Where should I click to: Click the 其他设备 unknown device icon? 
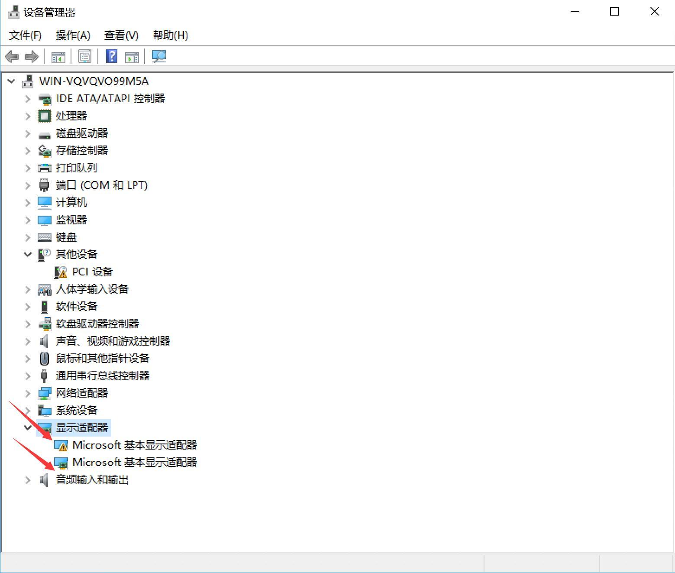coord(44,255)
